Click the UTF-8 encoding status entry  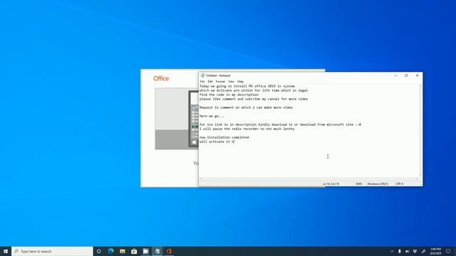399,184
